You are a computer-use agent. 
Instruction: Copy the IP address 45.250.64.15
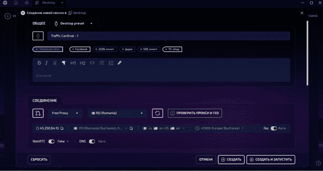point(62,129)
